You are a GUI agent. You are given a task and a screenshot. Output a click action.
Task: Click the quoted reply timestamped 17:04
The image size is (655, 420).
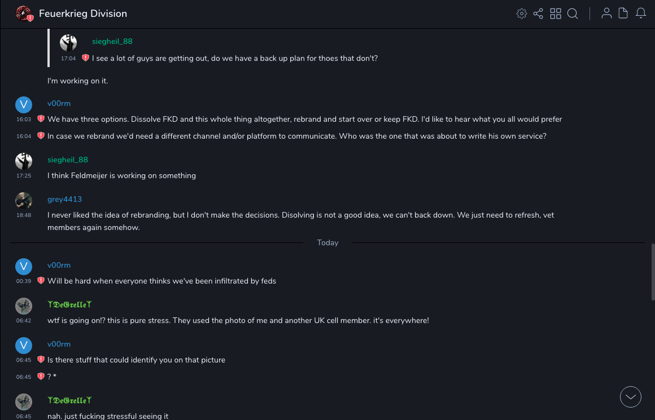234,58
